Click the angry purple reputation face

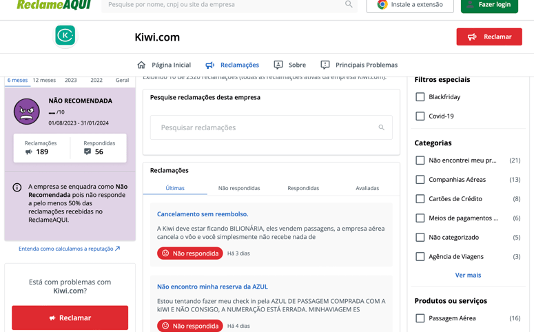click(x=27, y=112)
